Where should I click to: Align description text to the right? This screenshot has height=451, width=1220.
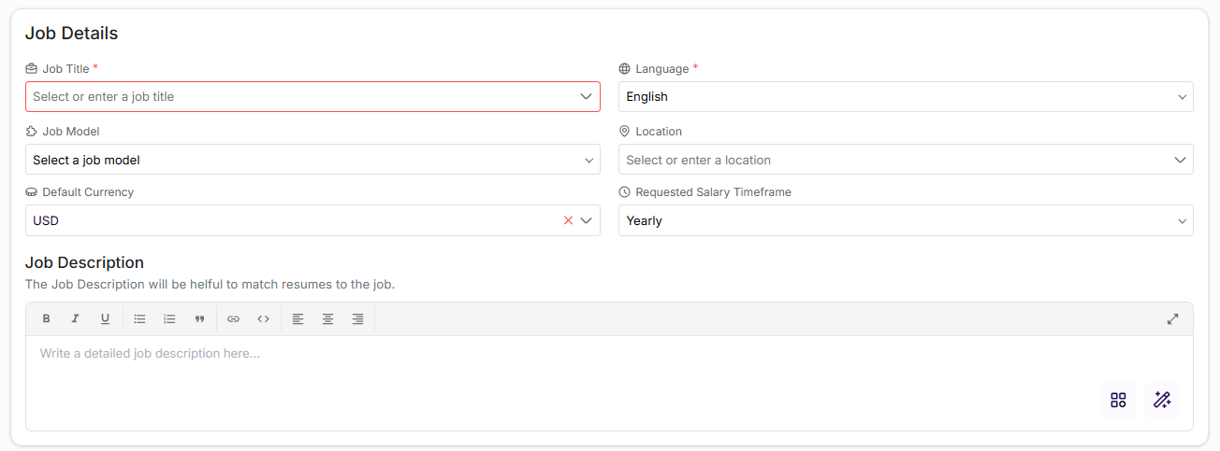(x=357, y=319)
